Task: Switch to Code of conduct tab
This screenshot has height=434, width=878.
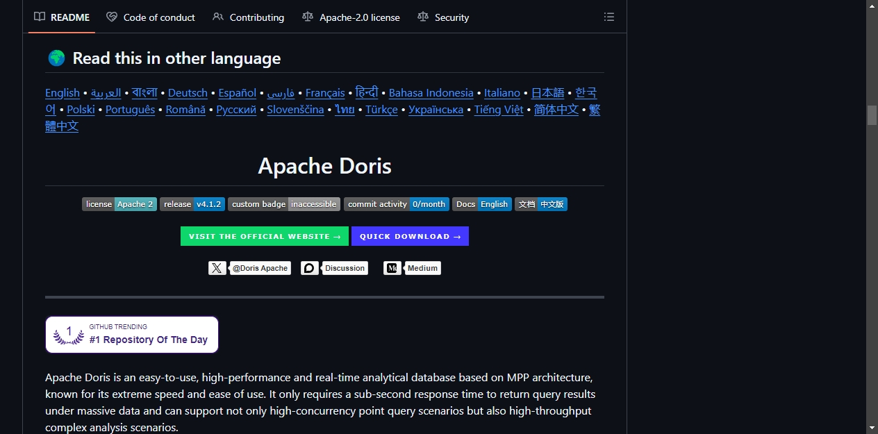Action: [x=151, y=17]
